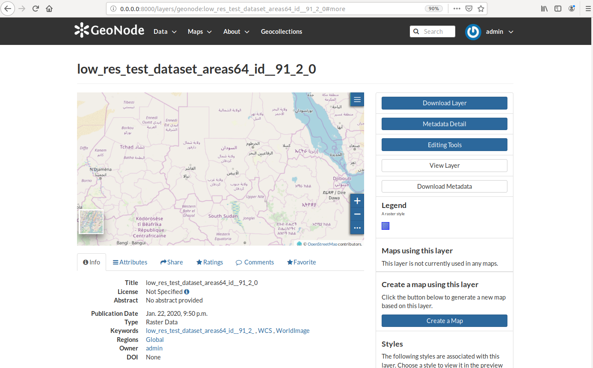Image resolution: width=593 pixels, height=368 pixels.
Task: Click the browser reload icon
Action: [x=36, y=9]
